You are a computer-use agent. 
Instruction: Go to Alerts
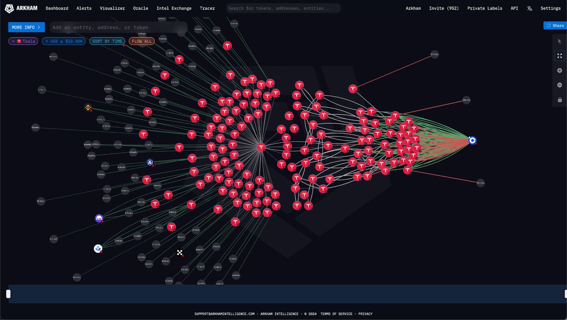pyautogui.click(x=84, y=8)
